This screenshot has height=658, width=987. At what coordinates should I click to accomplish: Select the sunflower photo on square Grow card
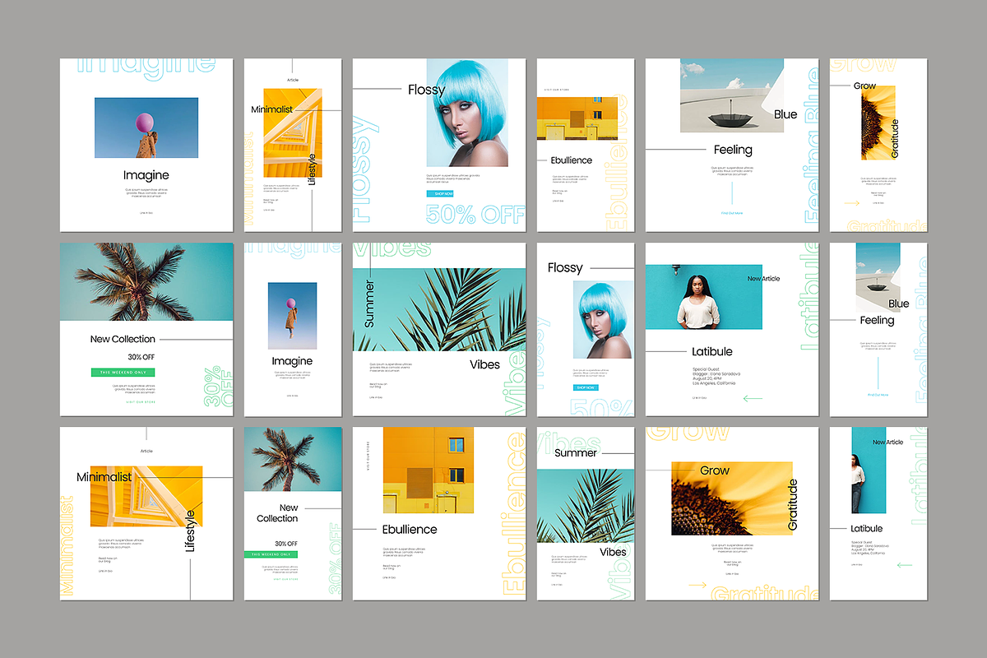point(732,498)
